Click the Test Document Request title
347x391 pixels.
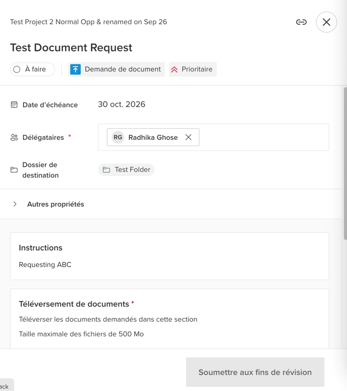coord(71,48)
